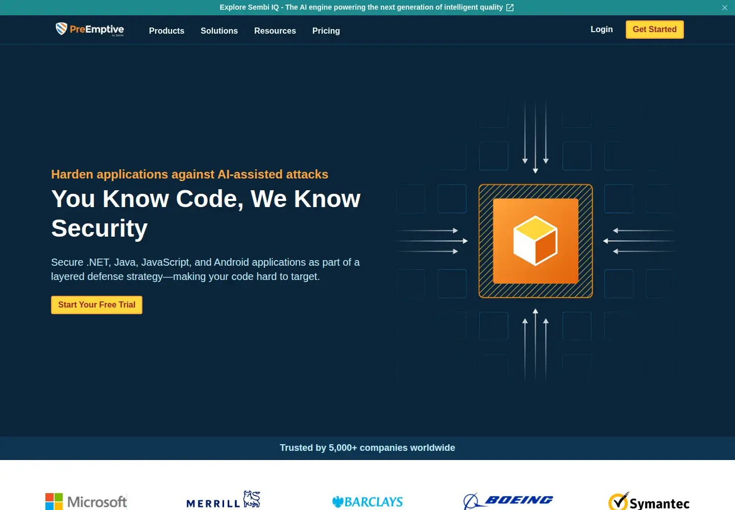Click the Symantec logo
The width and height of the screenshot is (735, 510).
tap(649, 502)
